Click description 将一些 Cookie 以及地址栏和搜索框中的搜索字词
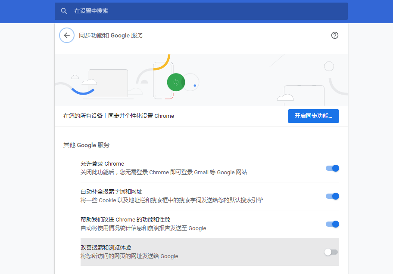The width and height of the screenshot is (393, 274). tap(172, 200)
